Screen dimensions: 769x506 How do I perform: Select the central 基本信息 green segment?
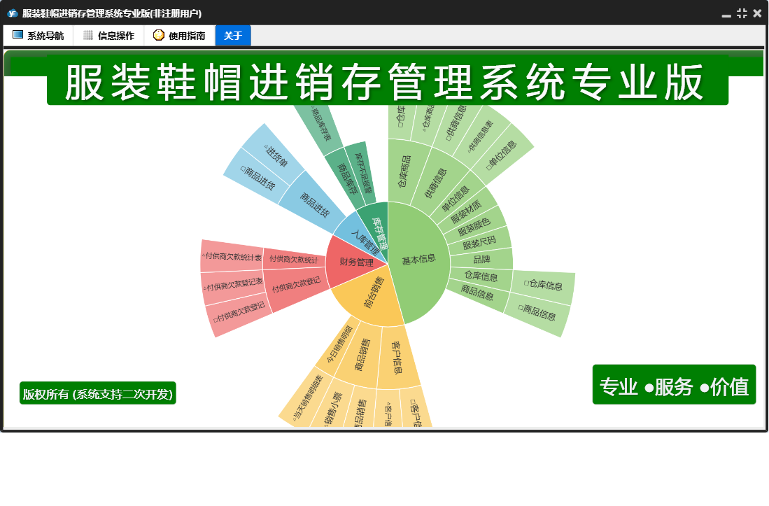tap(418, 260)
